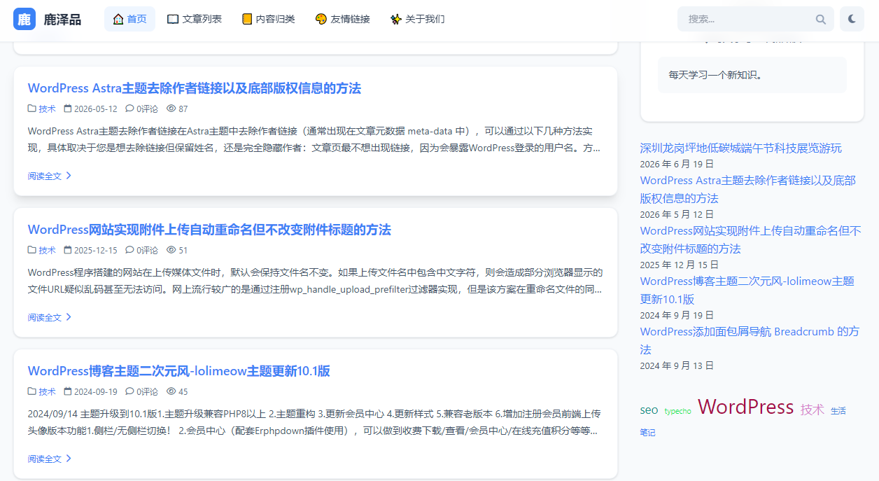
Task: Click the magnifier search icon
Action: point(821,20)
